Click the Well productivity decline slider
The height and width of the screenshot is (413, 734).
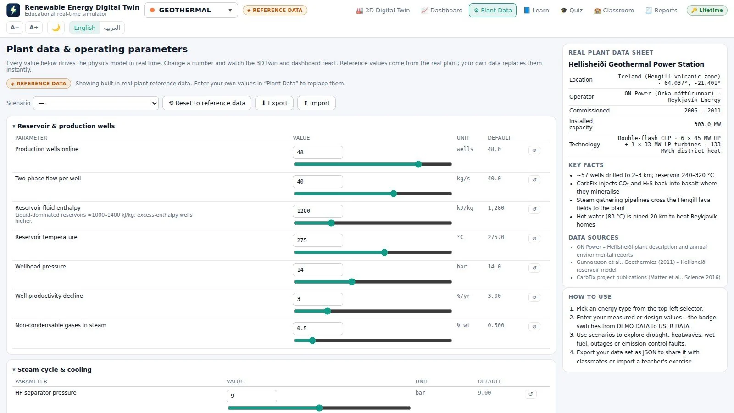click(373, 311)
